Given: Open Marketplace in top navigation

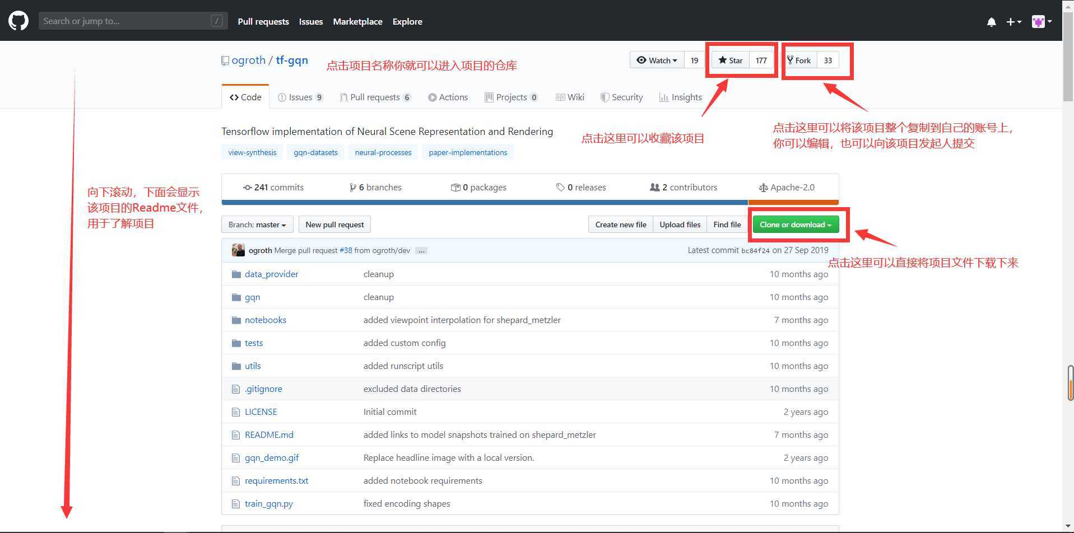Looking at the screenshot, I should (x=357, y=21).
